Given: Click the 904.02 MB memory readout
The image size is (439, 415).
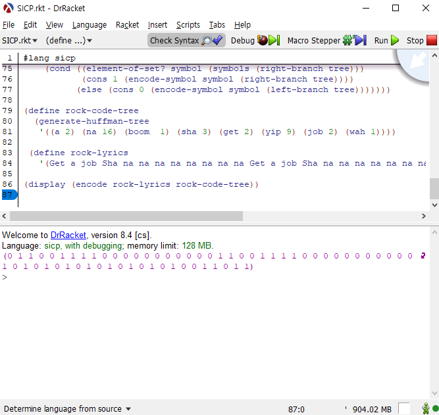Looking at the screenshot, I should 372,408.
